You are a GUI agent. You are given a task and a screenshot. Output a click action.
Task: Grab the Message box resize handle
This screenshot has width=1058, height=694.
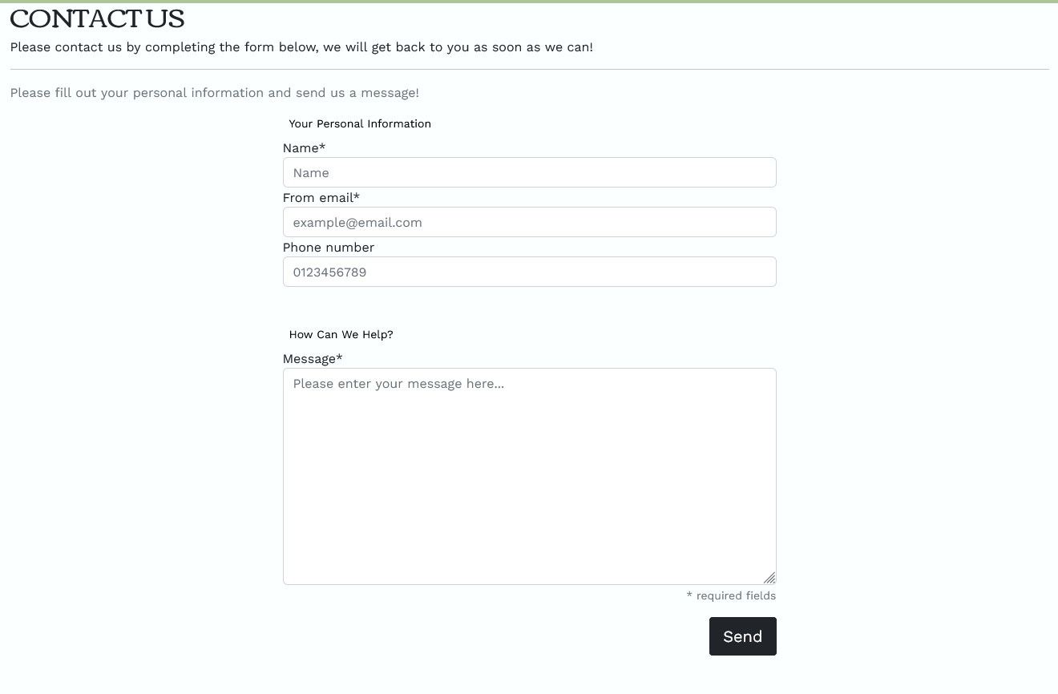click(x=769, y=578)
